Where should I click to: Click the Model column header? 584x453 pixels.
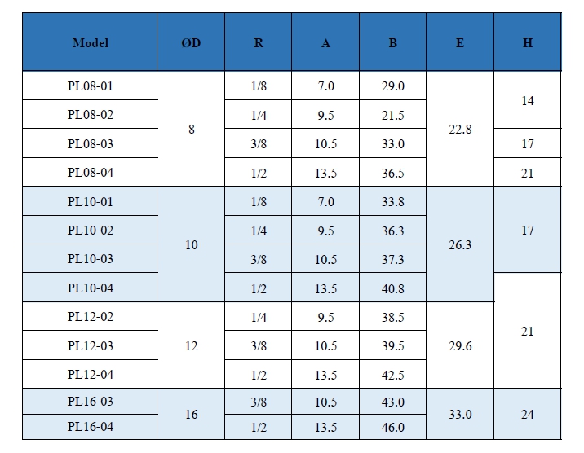pos(90,43)
